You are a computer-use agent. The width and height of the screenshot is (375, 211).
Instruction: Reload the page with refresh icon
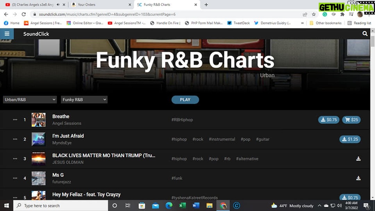(24, 14)
